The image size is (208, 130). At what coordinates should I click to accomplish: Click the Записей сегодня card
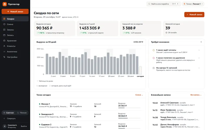(x=184, y=28)
